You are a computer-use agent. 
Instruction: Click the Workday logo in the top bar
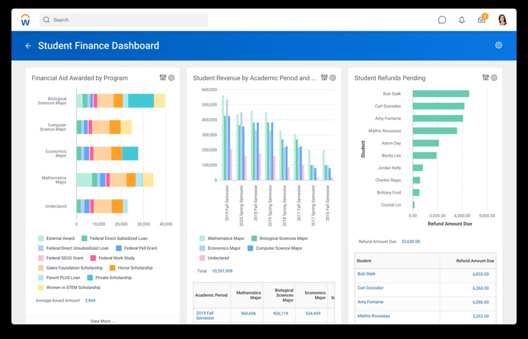click(25, 20)
